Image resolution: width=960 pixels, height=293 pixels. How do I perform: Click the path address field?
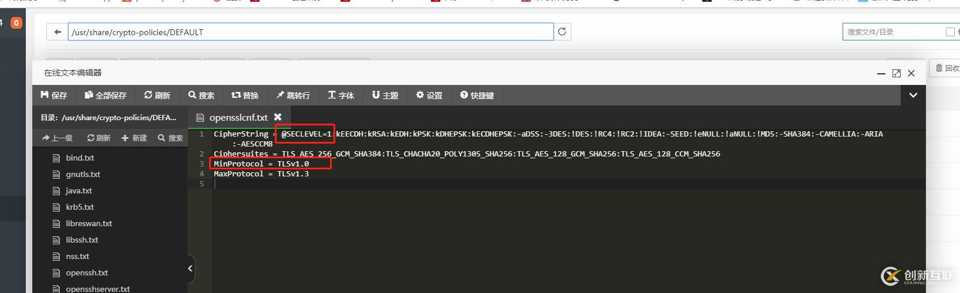pos(311,32)
